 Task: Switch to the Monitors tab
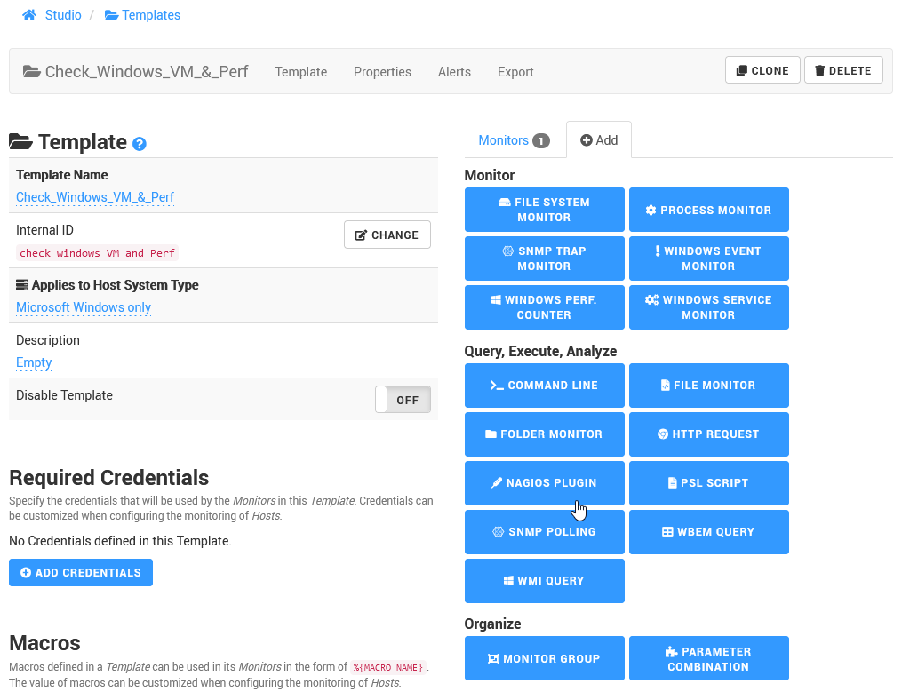click(514, 140)
